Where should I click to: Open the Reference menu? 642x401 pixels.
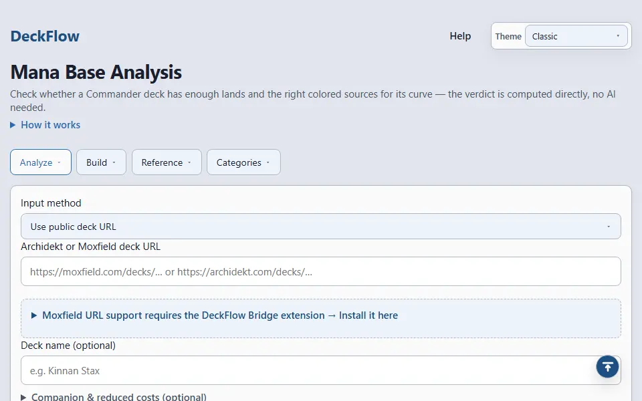167,162
